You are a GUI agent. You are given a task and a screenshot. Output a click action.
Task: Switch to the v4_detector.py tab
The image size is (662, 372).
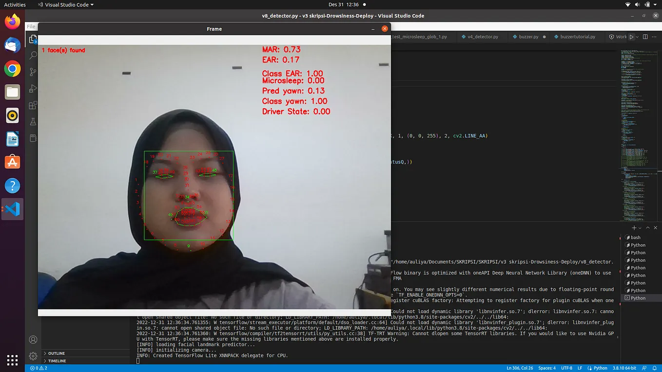tap(484, 37)
